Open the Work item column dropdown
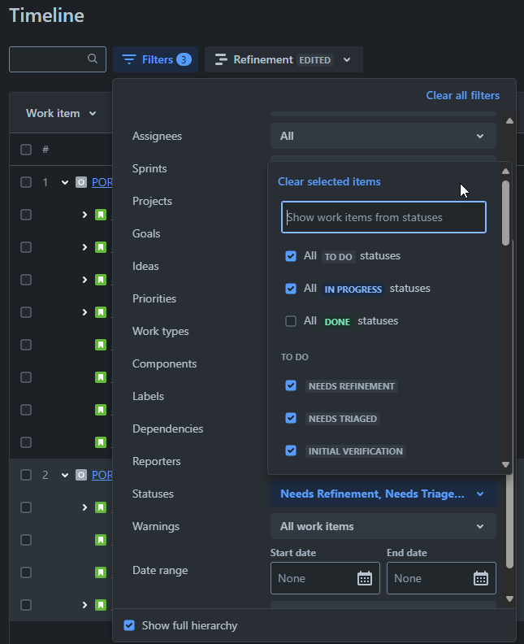524x644 pixels. tap(61, 113)
